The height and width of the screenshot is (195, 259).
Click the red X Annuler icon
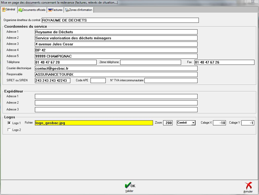click(249, 186)
